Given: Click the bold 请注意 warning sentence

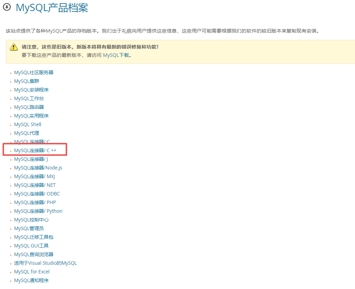Looking at the screenshot, I should (90, 47).
